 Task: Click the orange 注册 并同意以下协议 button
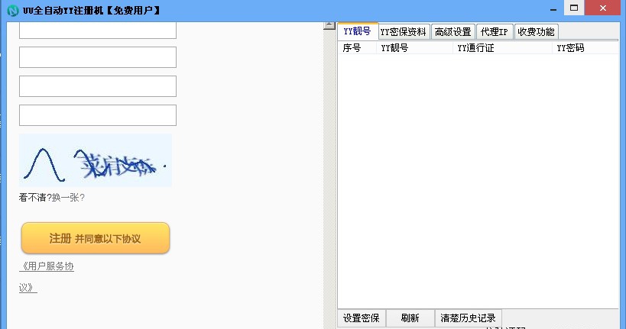point(96,238)
